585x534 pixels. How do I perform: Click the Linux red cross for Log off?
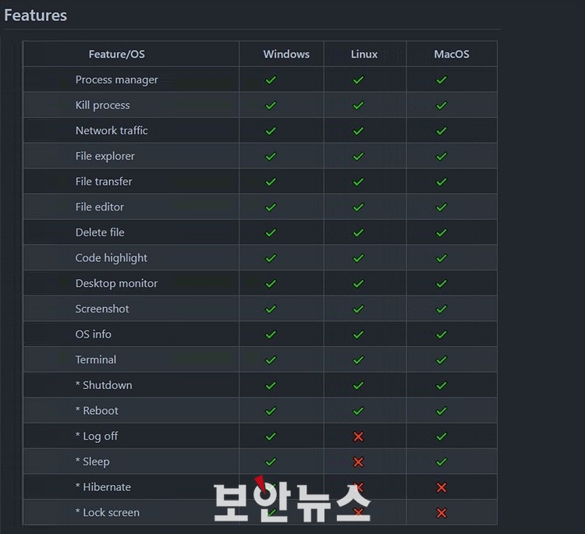(x=358, y=437)
